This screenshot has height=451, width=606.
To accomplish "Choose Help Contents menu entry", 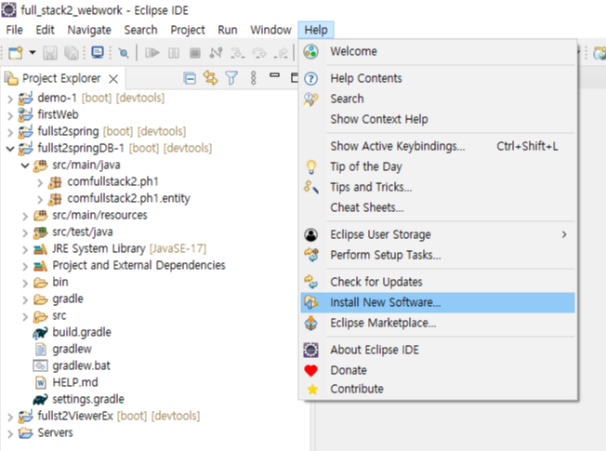I will (x=438, y=78).
